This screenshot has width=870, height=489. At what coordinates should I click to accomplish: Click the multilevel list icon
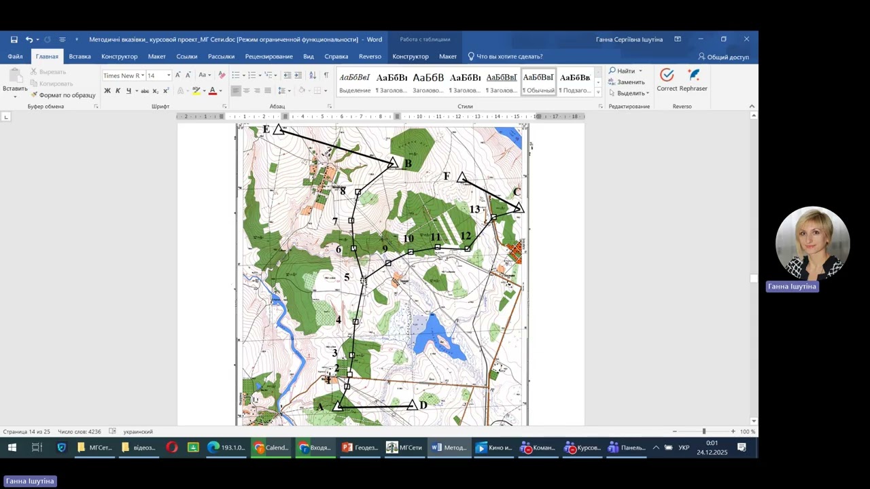(x=270, y=75)
